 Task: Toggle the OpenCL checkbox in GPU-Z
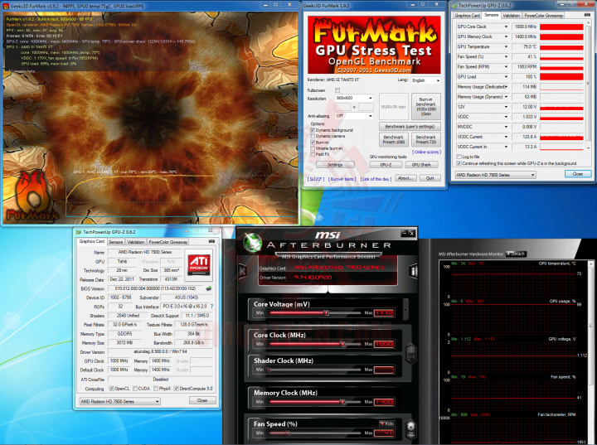click(x=112, y=389)
